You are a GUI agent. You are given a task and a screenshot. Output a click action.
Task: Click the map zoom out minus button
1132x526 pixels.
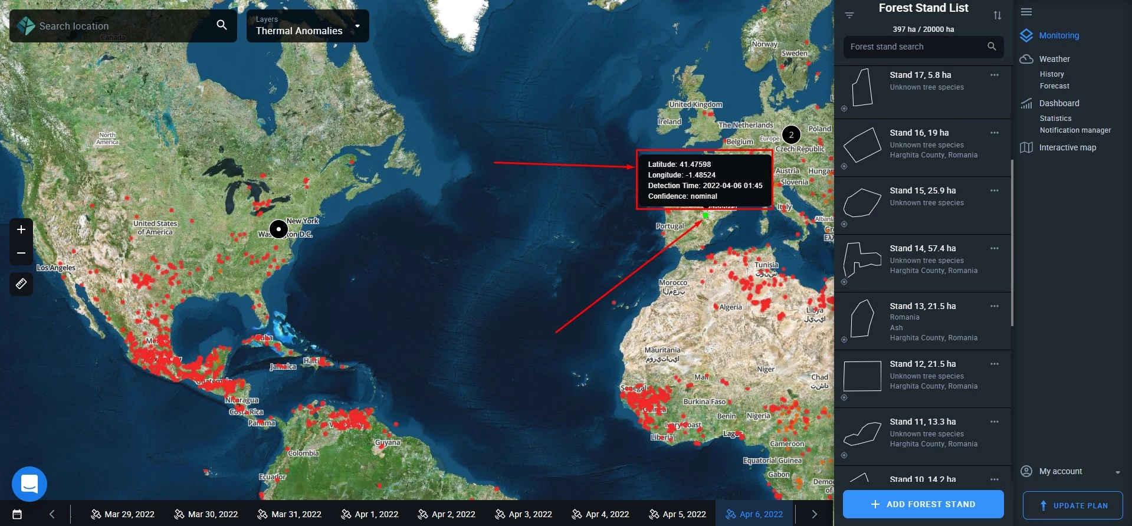[x=21, y=254]
